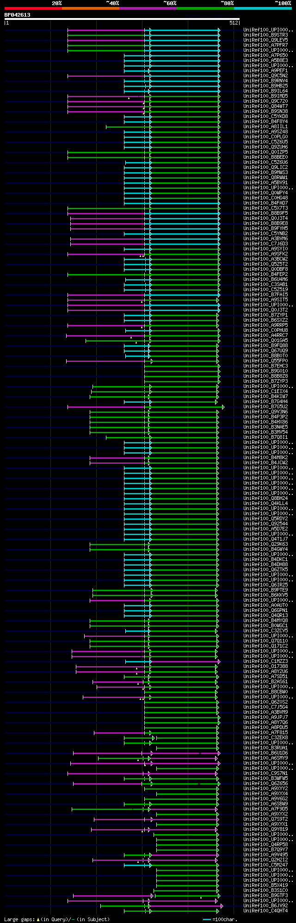Click the hit label UniRef100_Q8RWW1
Image resolution: width=296 pixels, height=923 pixels.
coord(265,178)
